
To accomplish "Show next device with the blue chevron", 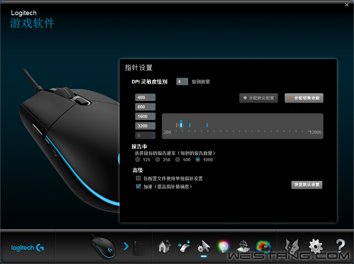I will [x=126, y=246].
